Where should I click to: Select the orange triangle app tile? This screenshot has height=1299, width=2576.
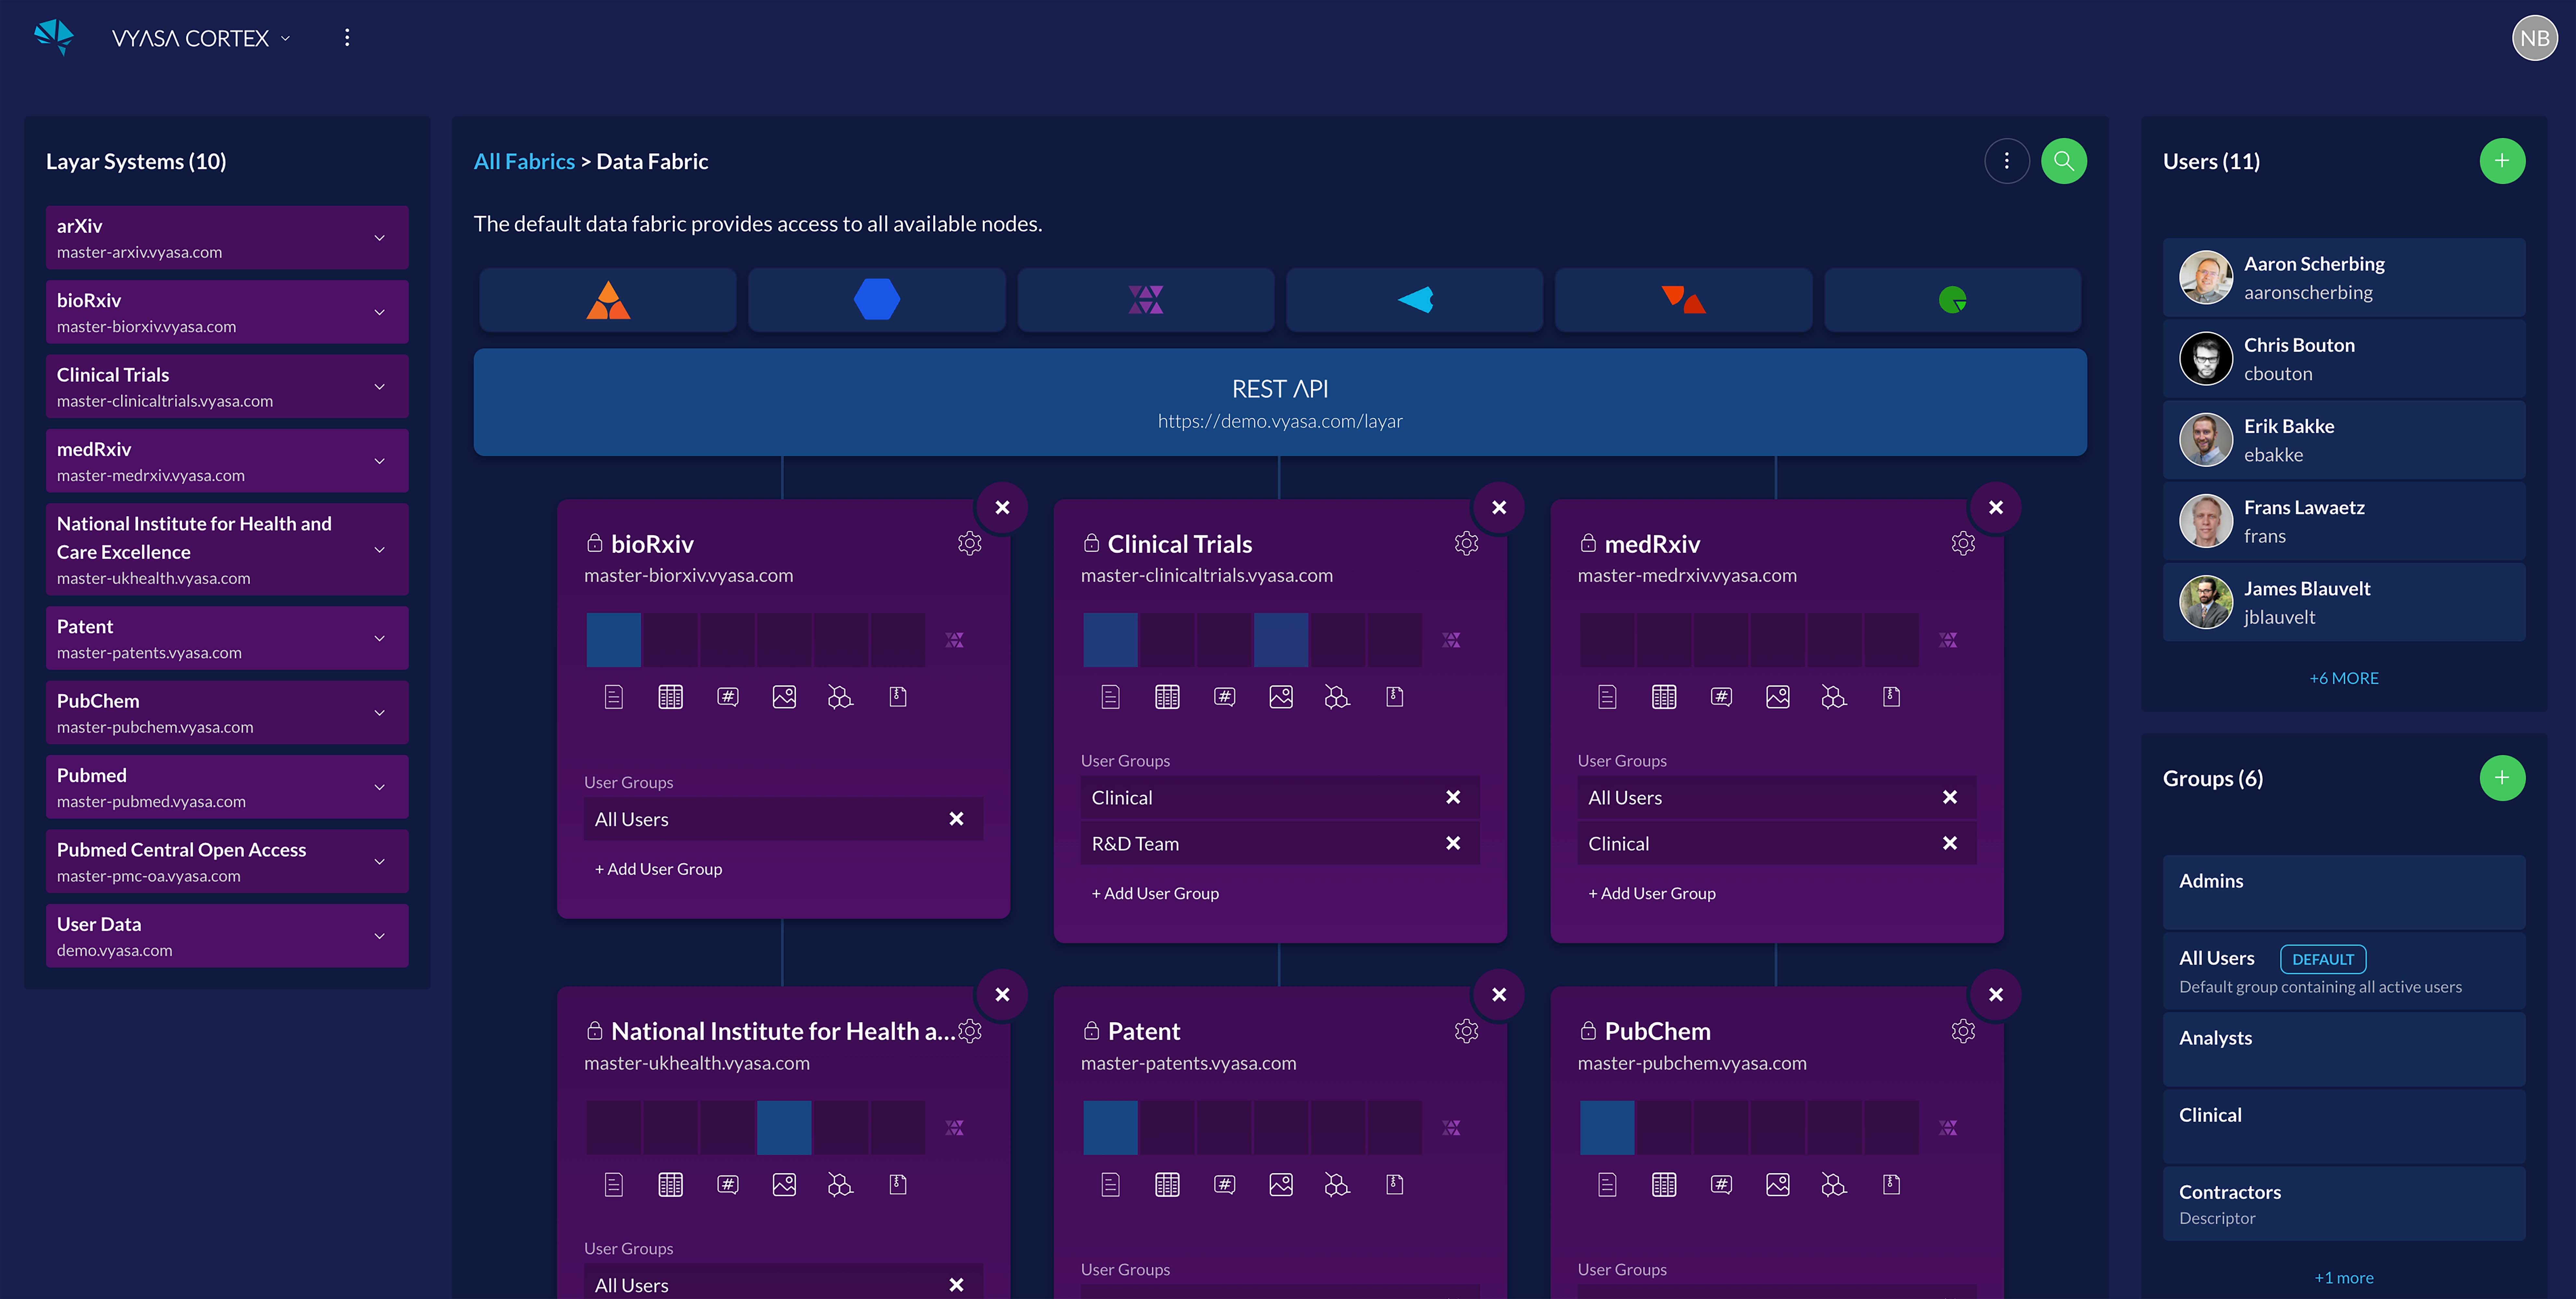pos(608,300)
